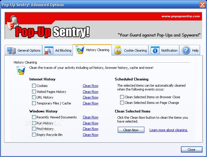Check the Run History box

[34, 123]
